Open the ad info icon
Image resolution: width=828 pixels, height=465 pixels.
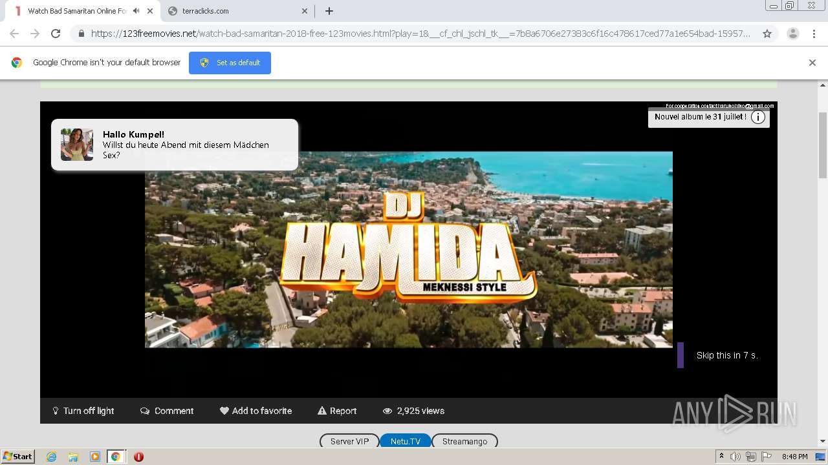pos(758,117)
